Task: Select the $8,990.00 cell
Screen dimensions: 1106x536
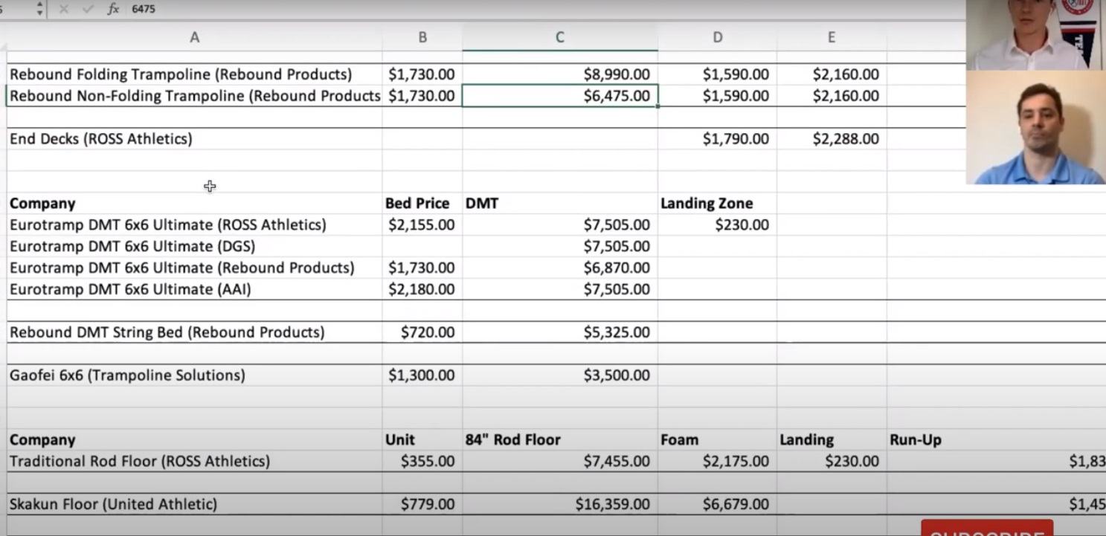Action: tap(560, 74)
